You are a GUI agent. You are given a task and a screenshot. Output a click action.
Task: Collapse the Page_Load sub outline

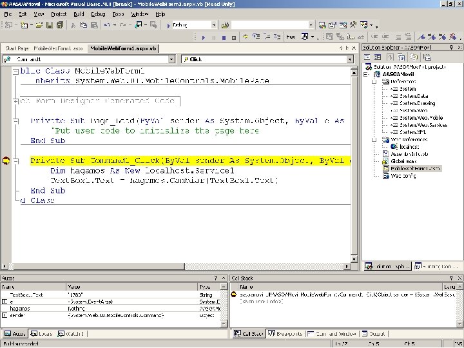click(16, 121)
